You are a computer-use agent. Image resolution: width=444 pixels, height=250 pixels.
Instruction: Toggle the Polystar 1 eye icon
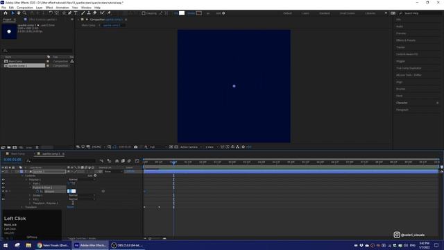pos(3,179)
